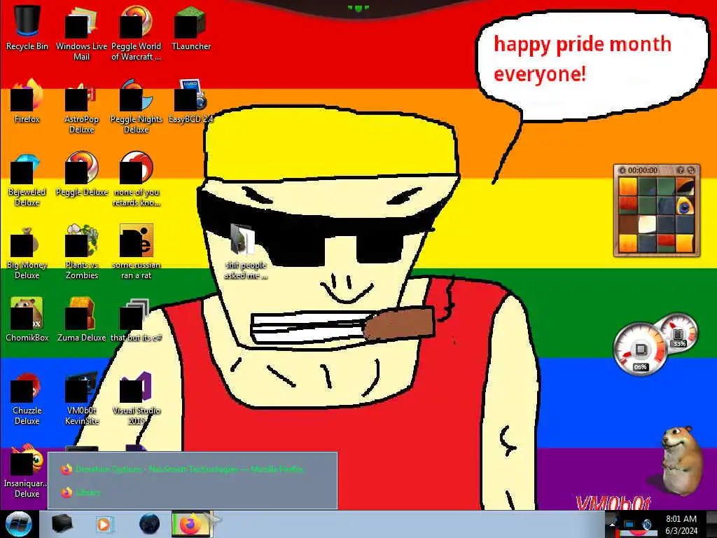Click the round blue tray icon
Viewport: 717px width, 538px height.
[647, 524]
